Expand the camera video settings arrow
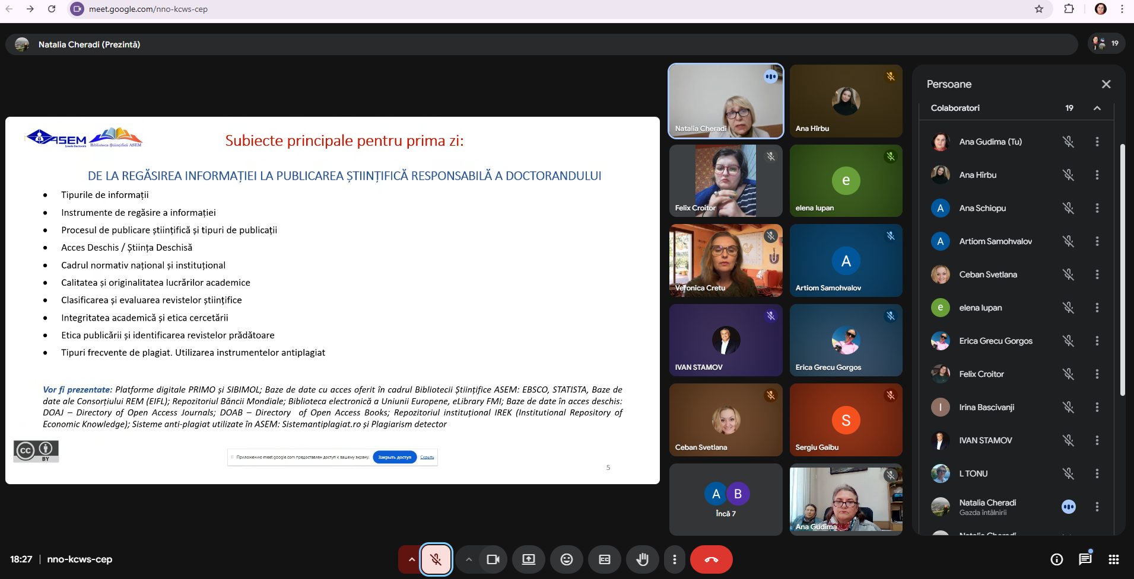Image resolution: width=1134 pixels, height=579 pixels. [469, 559]
